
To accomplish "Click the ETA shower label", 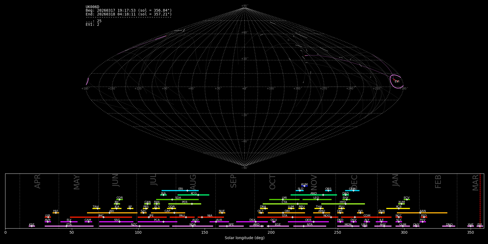I will [x=69, y=224].
